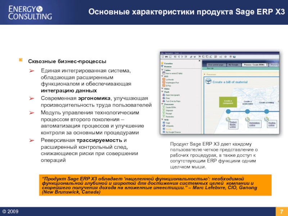Click the next record arrow icon
Image resolution: width=288 pixels, height=216 pixels.
pyautogui.click(x=182, y=57)
